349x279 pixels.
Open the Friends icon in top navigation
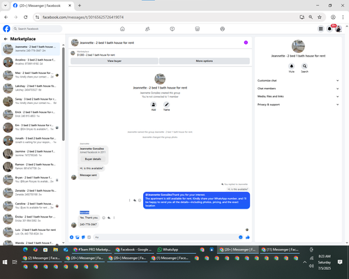(147, 29)
